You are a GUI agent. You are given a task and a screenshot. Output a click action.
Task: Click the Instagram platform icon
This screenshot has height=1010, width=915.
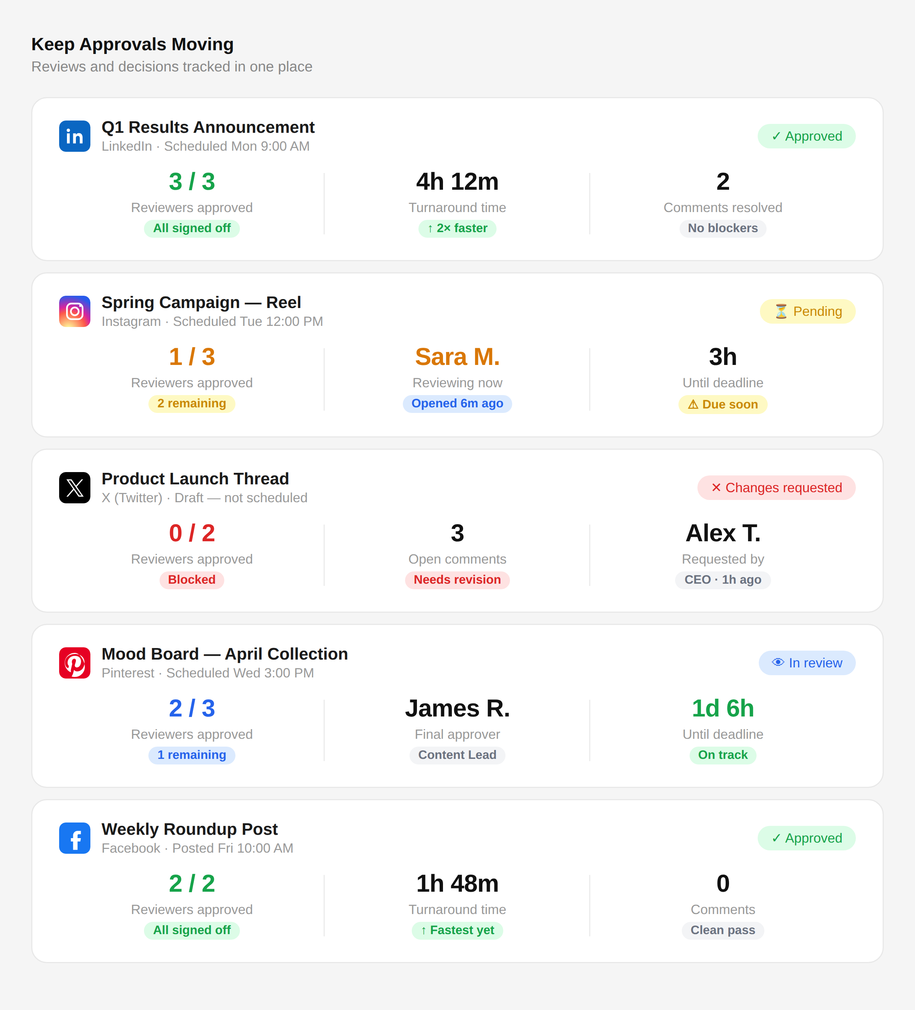[x=75, y=312]
